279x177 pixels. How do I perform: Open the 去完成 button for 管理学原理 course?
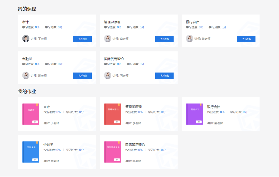pyautogui.click(x=164, y=39)
